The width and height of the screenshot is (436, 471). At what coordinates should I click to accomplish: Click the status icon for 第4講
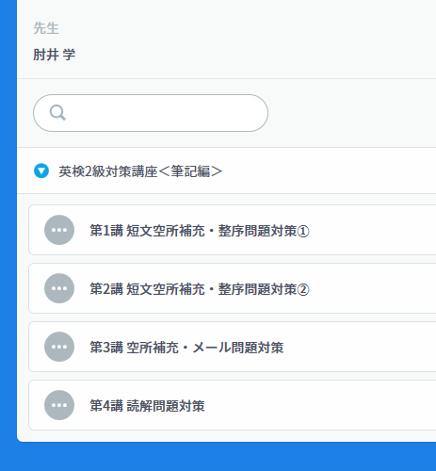pos(59,405)
